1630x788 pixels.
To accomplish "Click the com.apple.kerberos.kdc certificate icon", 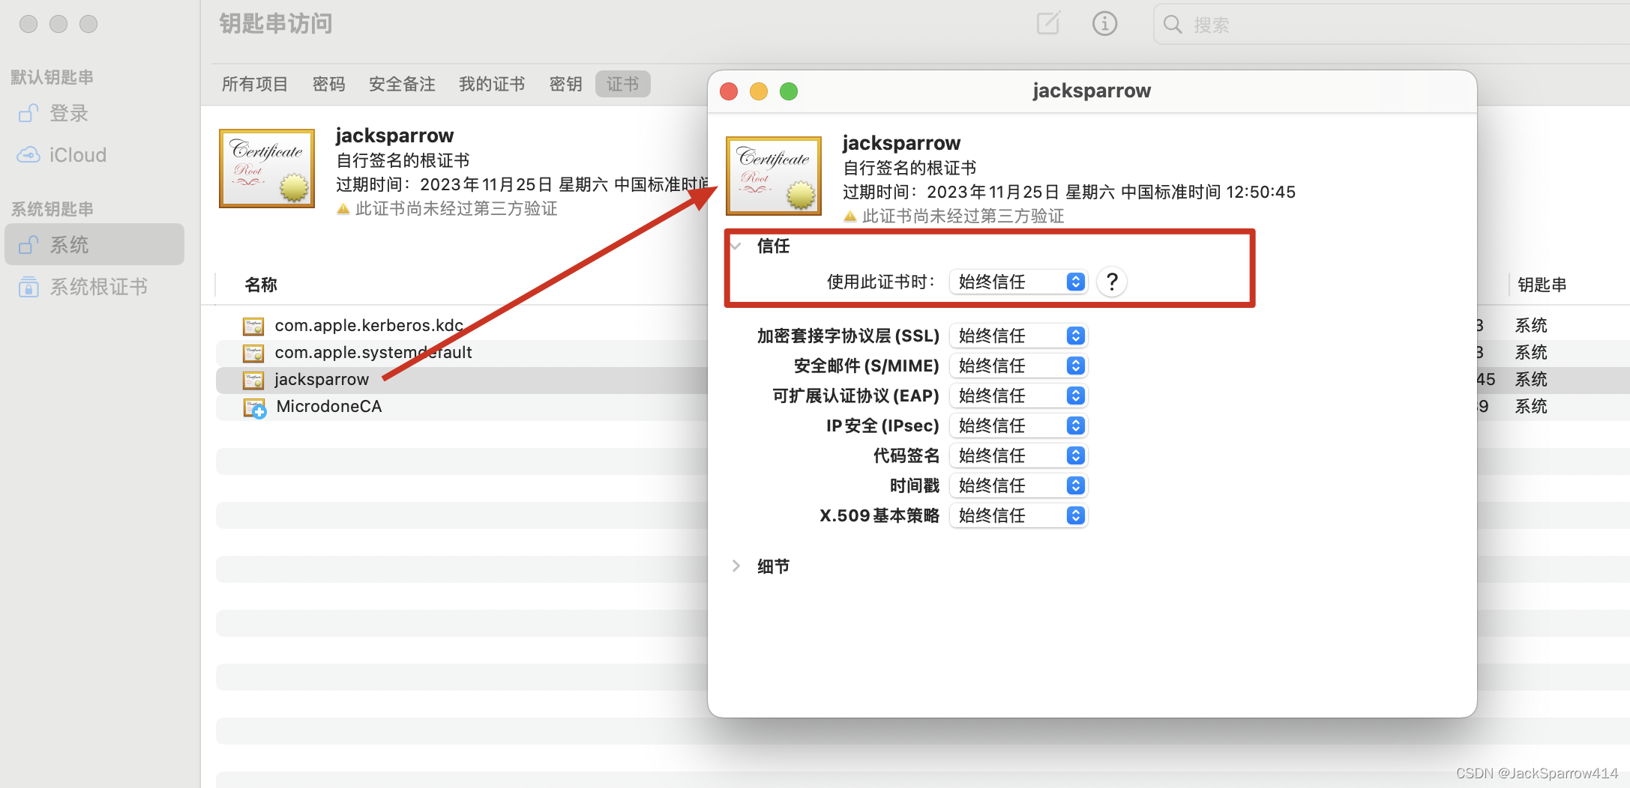I will pos(253,326).
